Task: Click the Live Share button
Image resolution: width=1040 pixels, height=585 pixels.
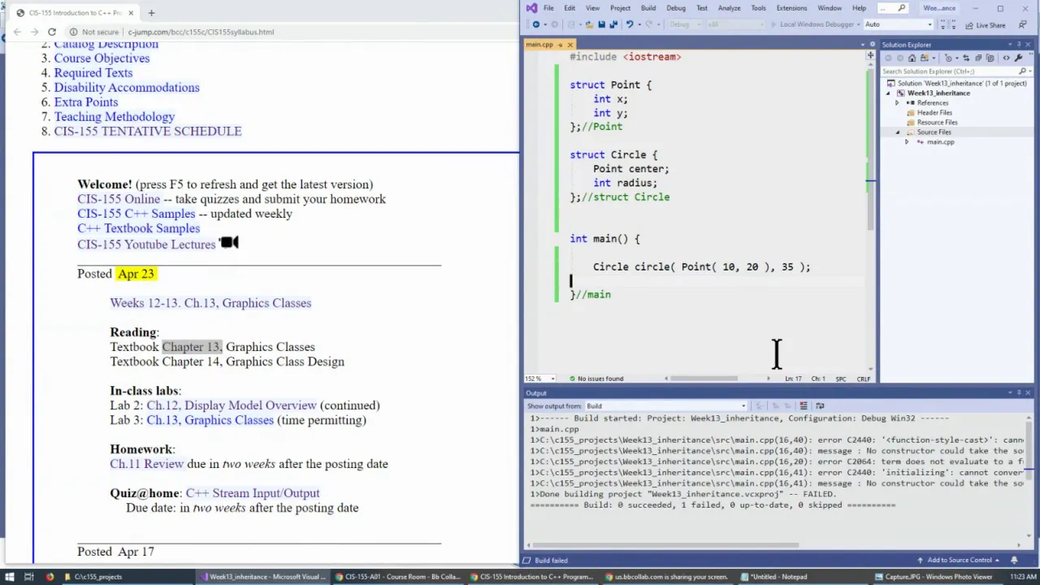Action: (986, 25)
